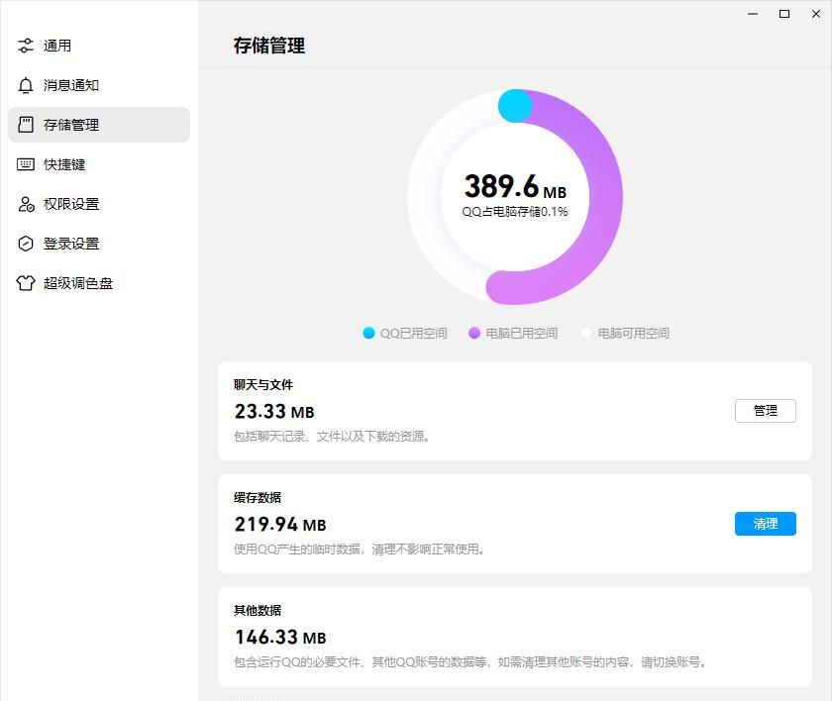This screenshot has height=701, width=832.
Task: Click the 聊天与文件 section heading
Action: pyautogui.click(x=261, y=384)
